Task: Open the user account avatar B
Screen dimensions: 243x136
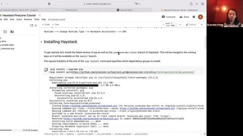Action: 200,17
